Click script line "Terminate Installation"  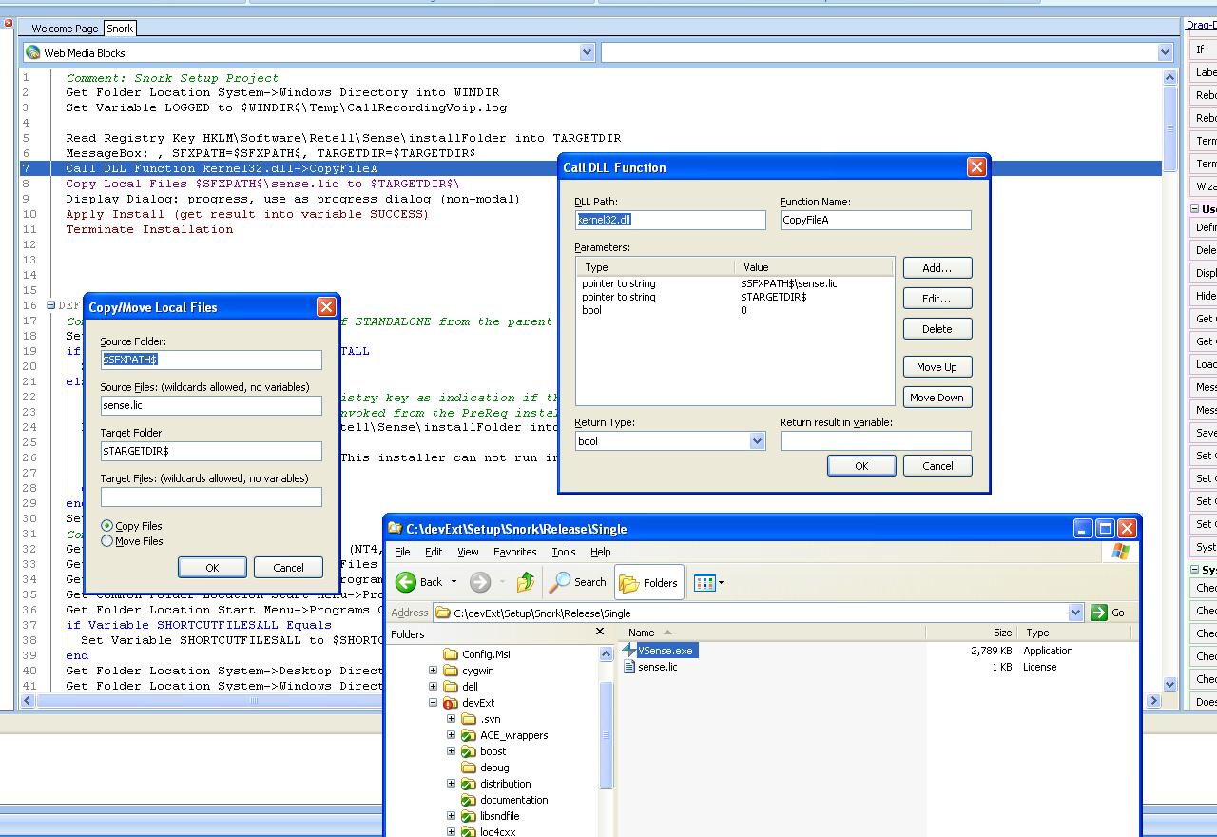[x=149, y=229]
